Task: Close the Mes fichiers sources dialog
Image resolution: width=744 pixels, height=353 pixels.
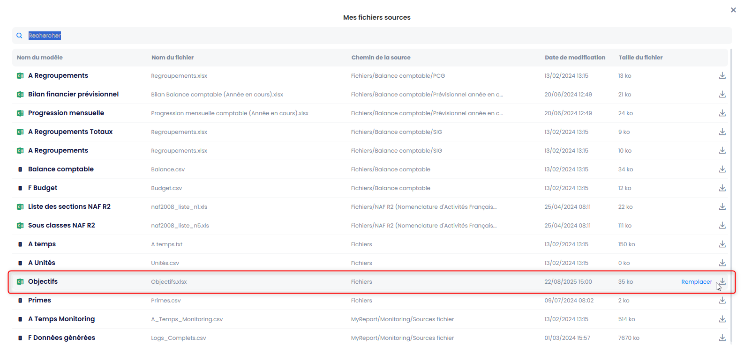Action: (x=733, y=10)
